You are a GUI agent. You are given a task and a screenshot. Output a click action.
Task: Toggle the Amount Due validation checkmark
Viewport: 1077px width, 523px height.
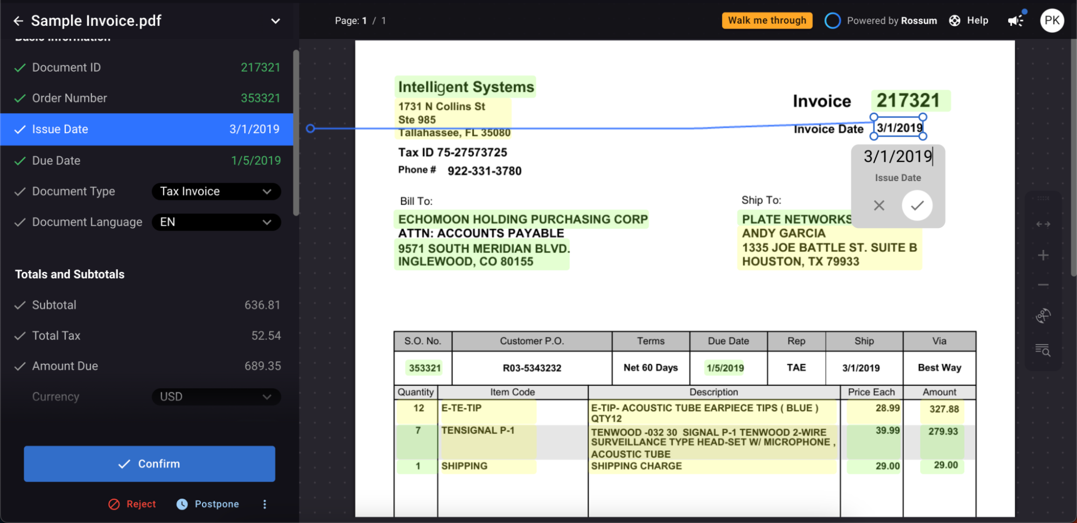pos(20,367)
